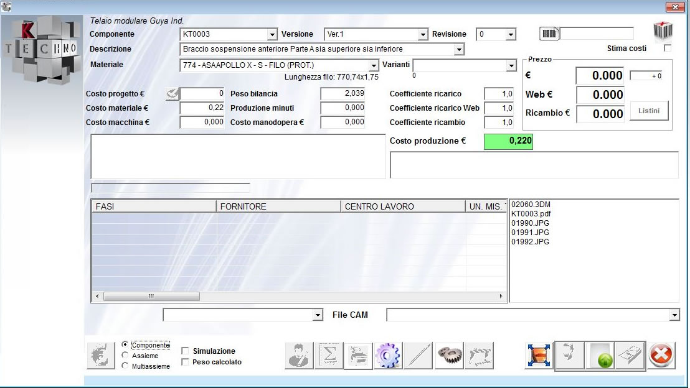Click the Web € price field

pyautogui.click(x=600, y=95)
